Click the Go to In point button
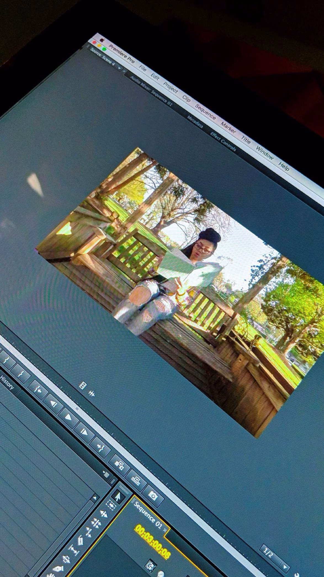The image size is (324, 577). 38,390
